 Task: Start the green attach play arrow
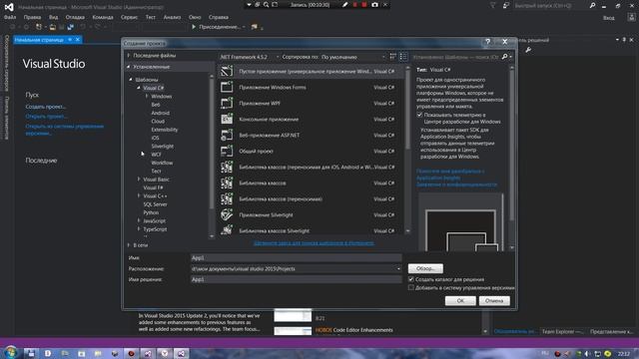click(x=194, y=27)
